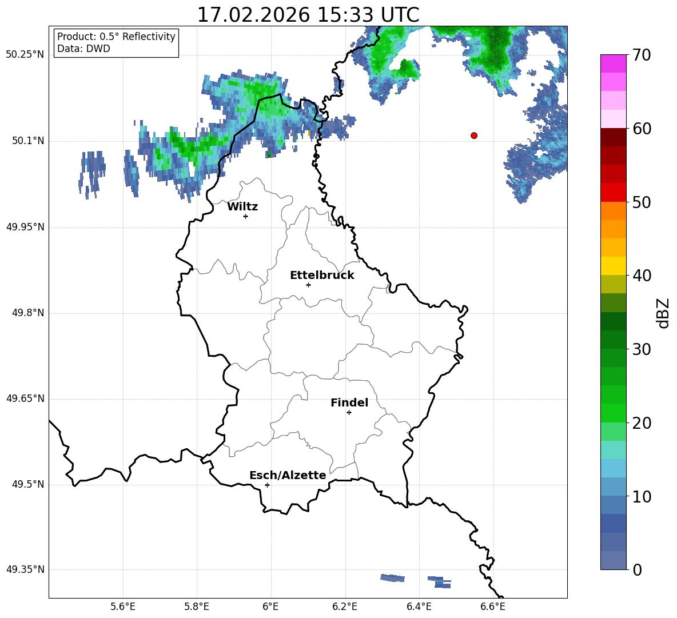Viewport: 677px width, 618px height.
Task: Click the Findel station label
Action: coord(349,402)
